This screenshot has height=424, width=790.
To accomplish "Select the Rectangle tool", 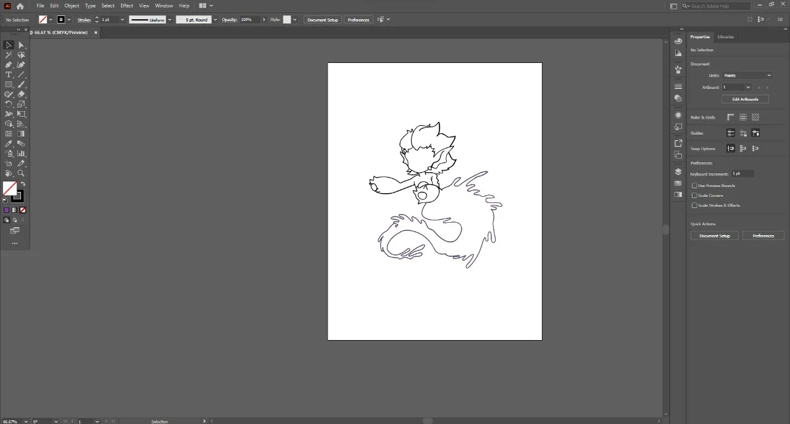I will pos(9,85).
